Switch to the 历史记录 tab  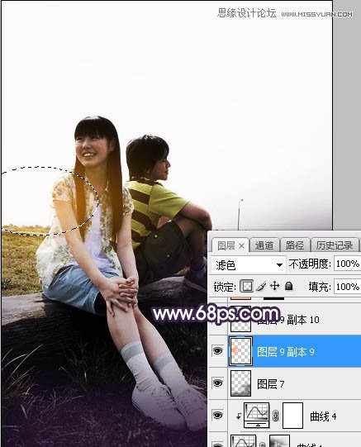click(x=335, y=245)
